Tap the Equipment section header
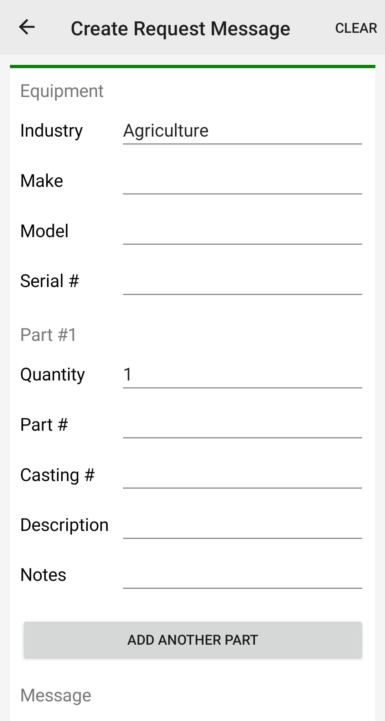This screenshot has height=721, width=385. pyautogui.click(x=62, y=91)
